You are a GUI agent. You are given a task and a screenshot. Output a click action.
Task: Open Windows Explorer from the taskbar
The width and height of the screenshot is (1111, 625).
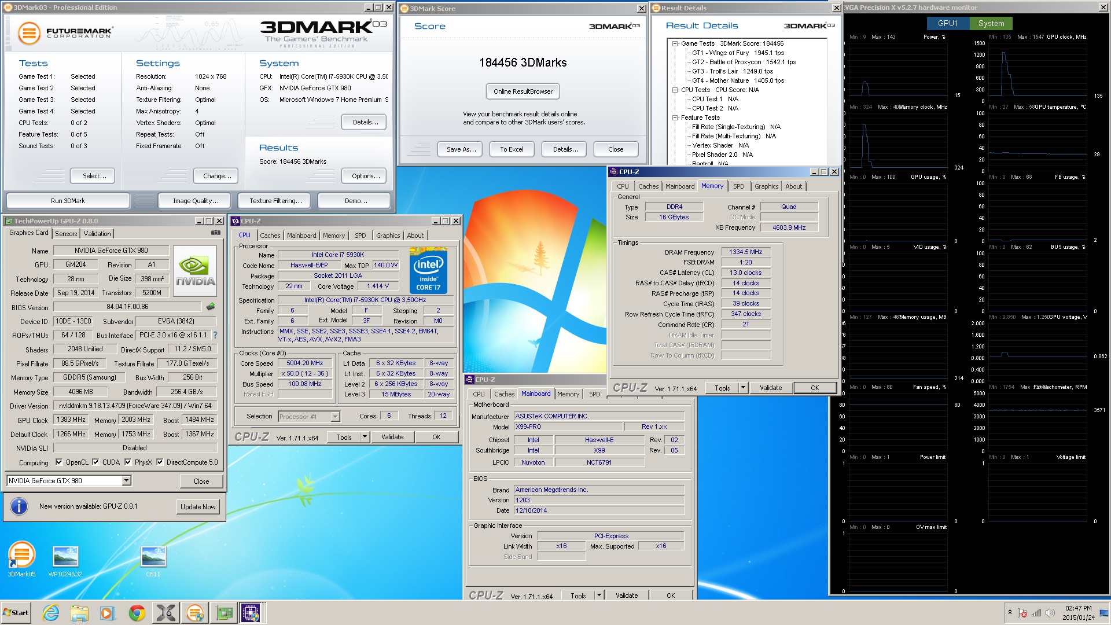pyautogui.click(x=79, y=613)
